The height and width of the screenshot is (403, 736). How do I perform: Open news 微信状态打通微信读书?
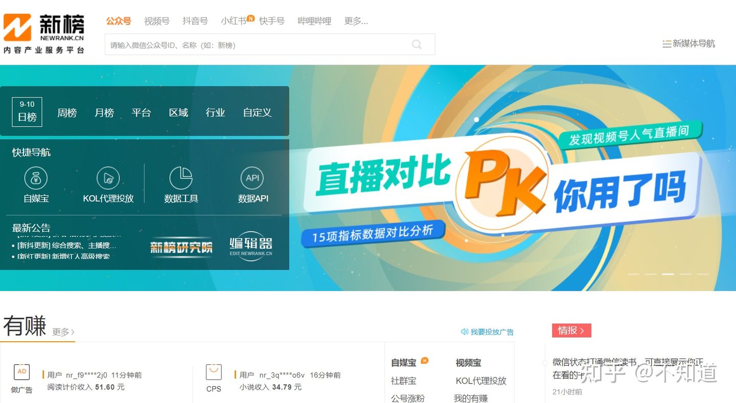coord(629,368)
